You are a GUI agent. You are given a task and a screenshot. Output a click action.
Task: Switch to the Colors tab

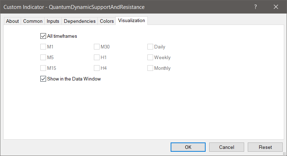pos(107,21)
